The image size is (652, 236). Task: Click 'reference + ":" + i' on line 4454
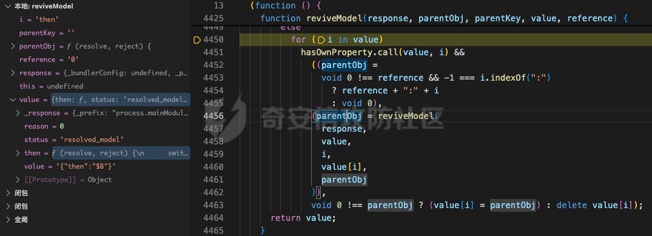pos(390,90)
